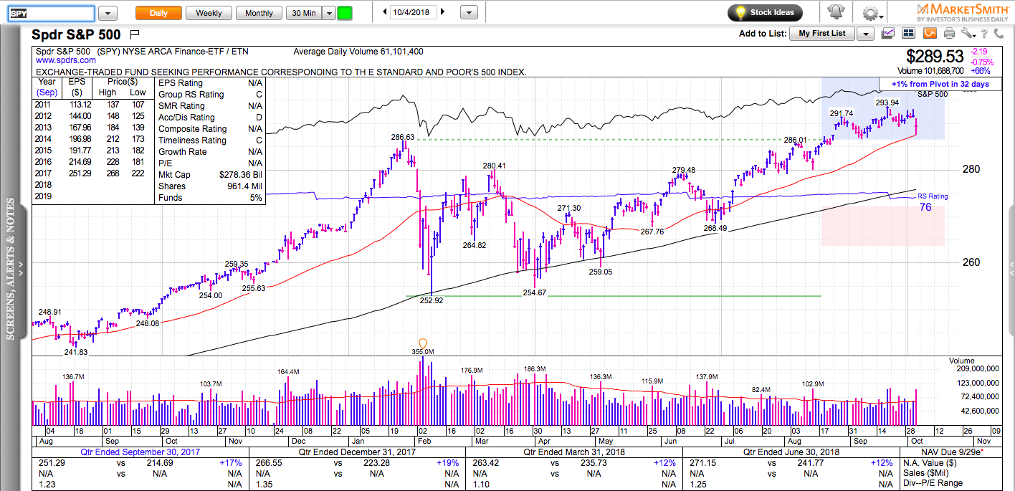Click the (Sep) fiscal year header link

click(x=47, y=92)
